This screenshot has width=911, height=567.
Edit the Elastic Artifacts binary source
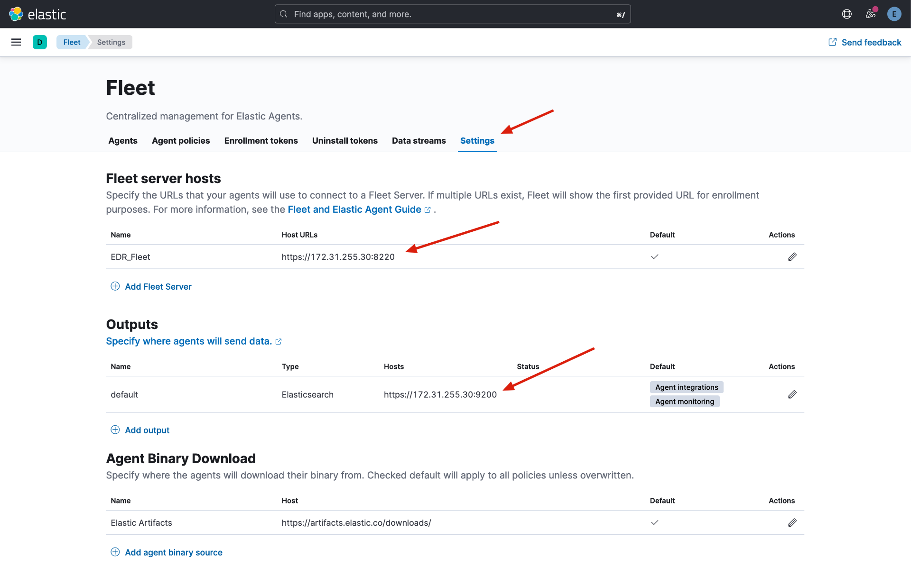click(x=792, y=523)
